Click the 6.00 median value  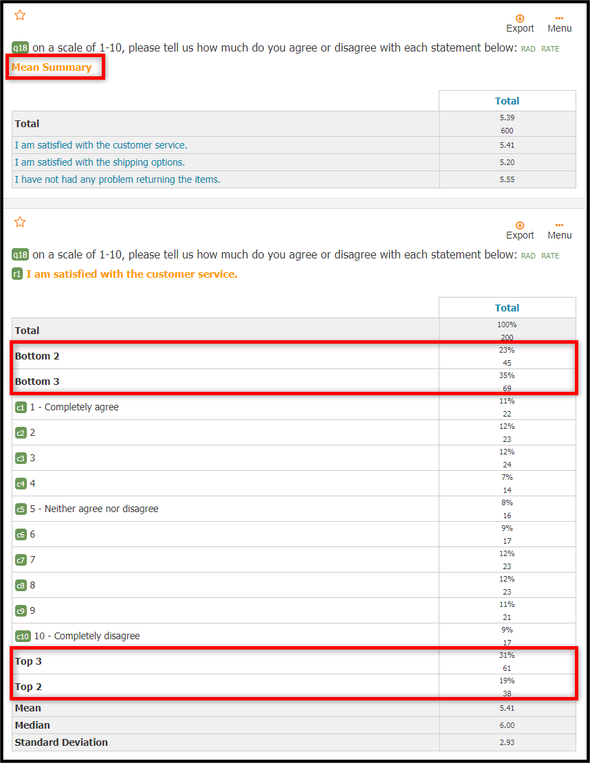click(507, 725)
